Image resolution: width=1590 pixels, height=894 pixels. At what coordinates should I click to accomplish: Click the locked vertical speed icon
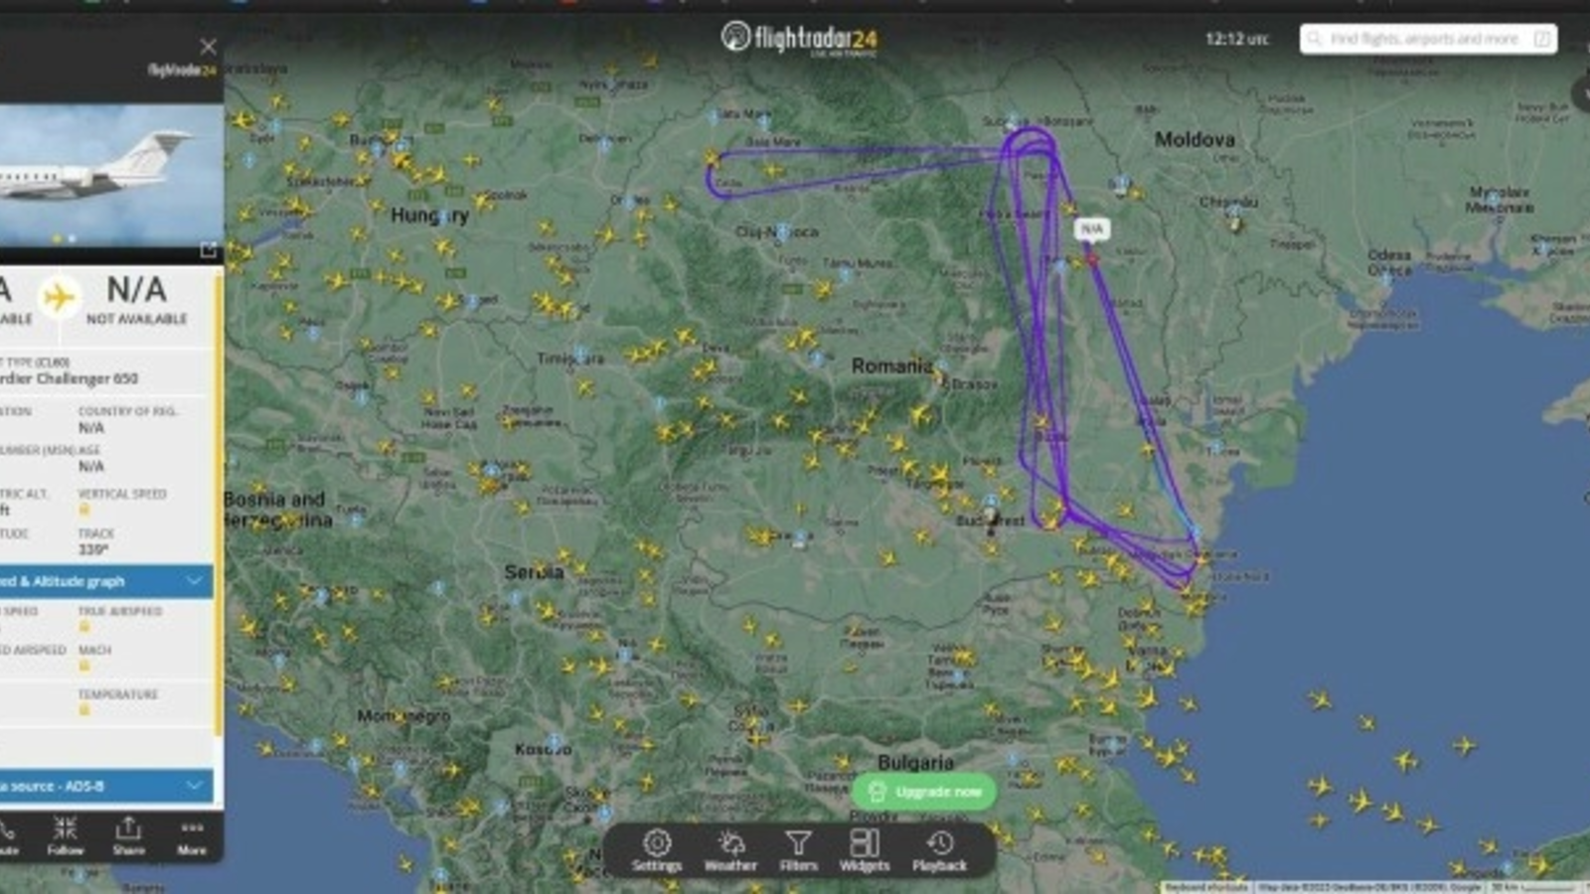pyautogui.click(x=84, y=510)
